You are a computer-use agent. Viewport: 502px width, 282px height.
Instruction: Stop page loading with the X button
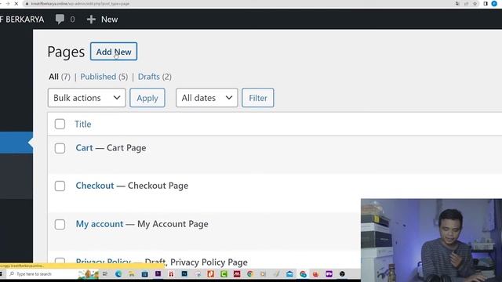pos(16,3)
